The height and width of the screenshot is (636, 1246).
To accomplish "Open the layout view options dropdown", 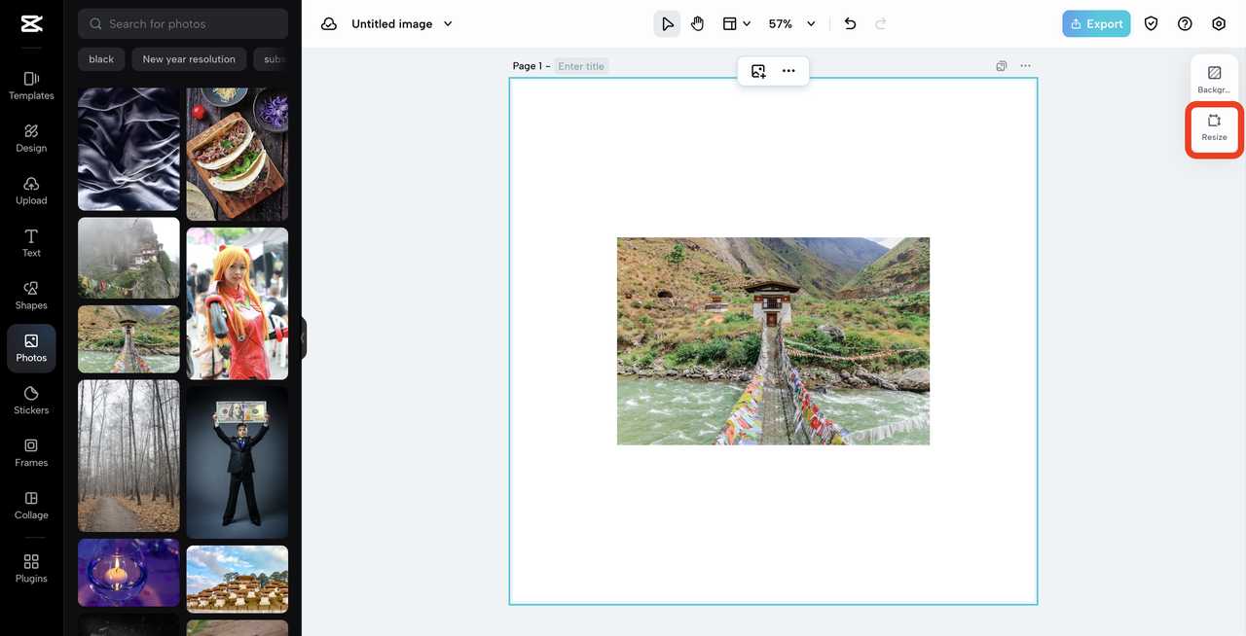I will [x=736, y=23].
